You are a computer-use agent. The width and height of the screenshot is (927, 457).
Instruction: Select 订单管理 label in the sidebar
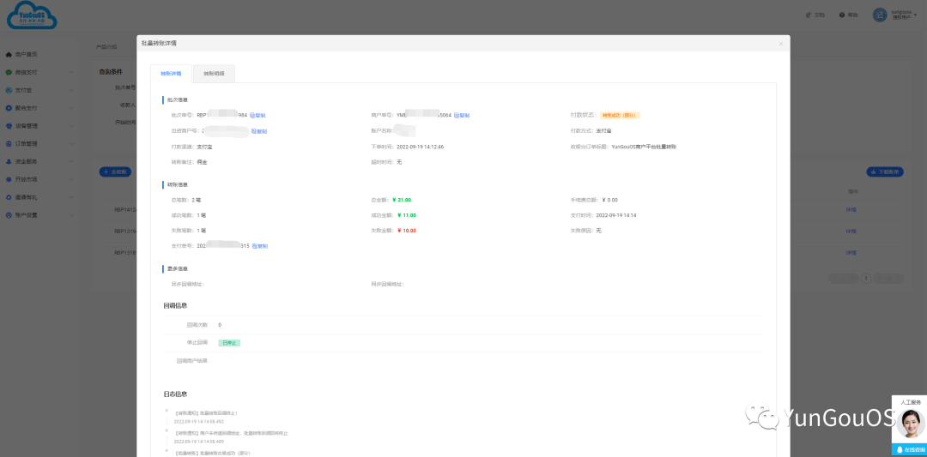[26, 143]
